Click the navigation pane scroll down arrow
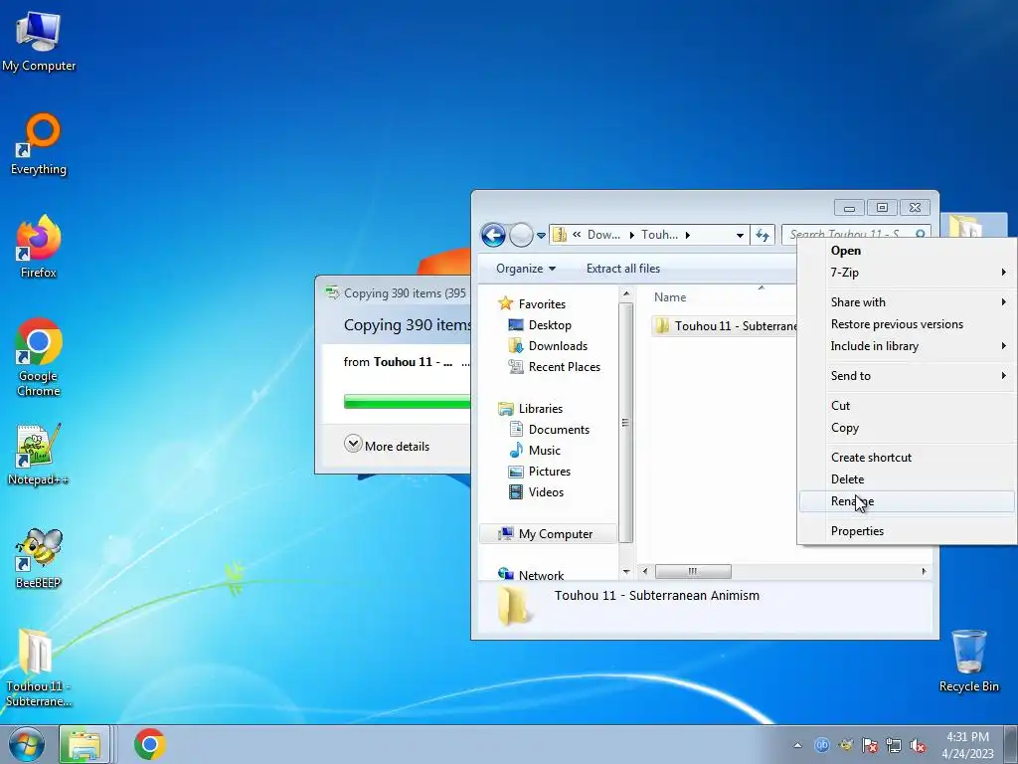 click(626, 572)
